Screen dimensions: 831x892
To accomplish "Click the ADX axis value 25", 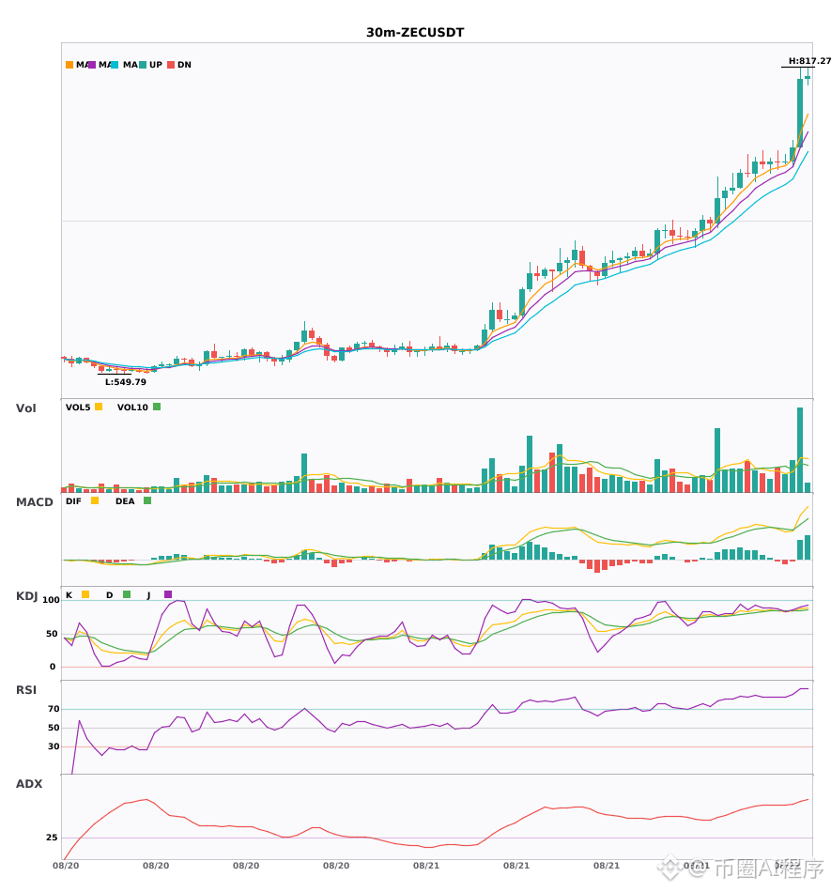I will click(x=52, y=838).
